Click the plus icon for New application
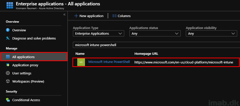 tap(76, 16)
